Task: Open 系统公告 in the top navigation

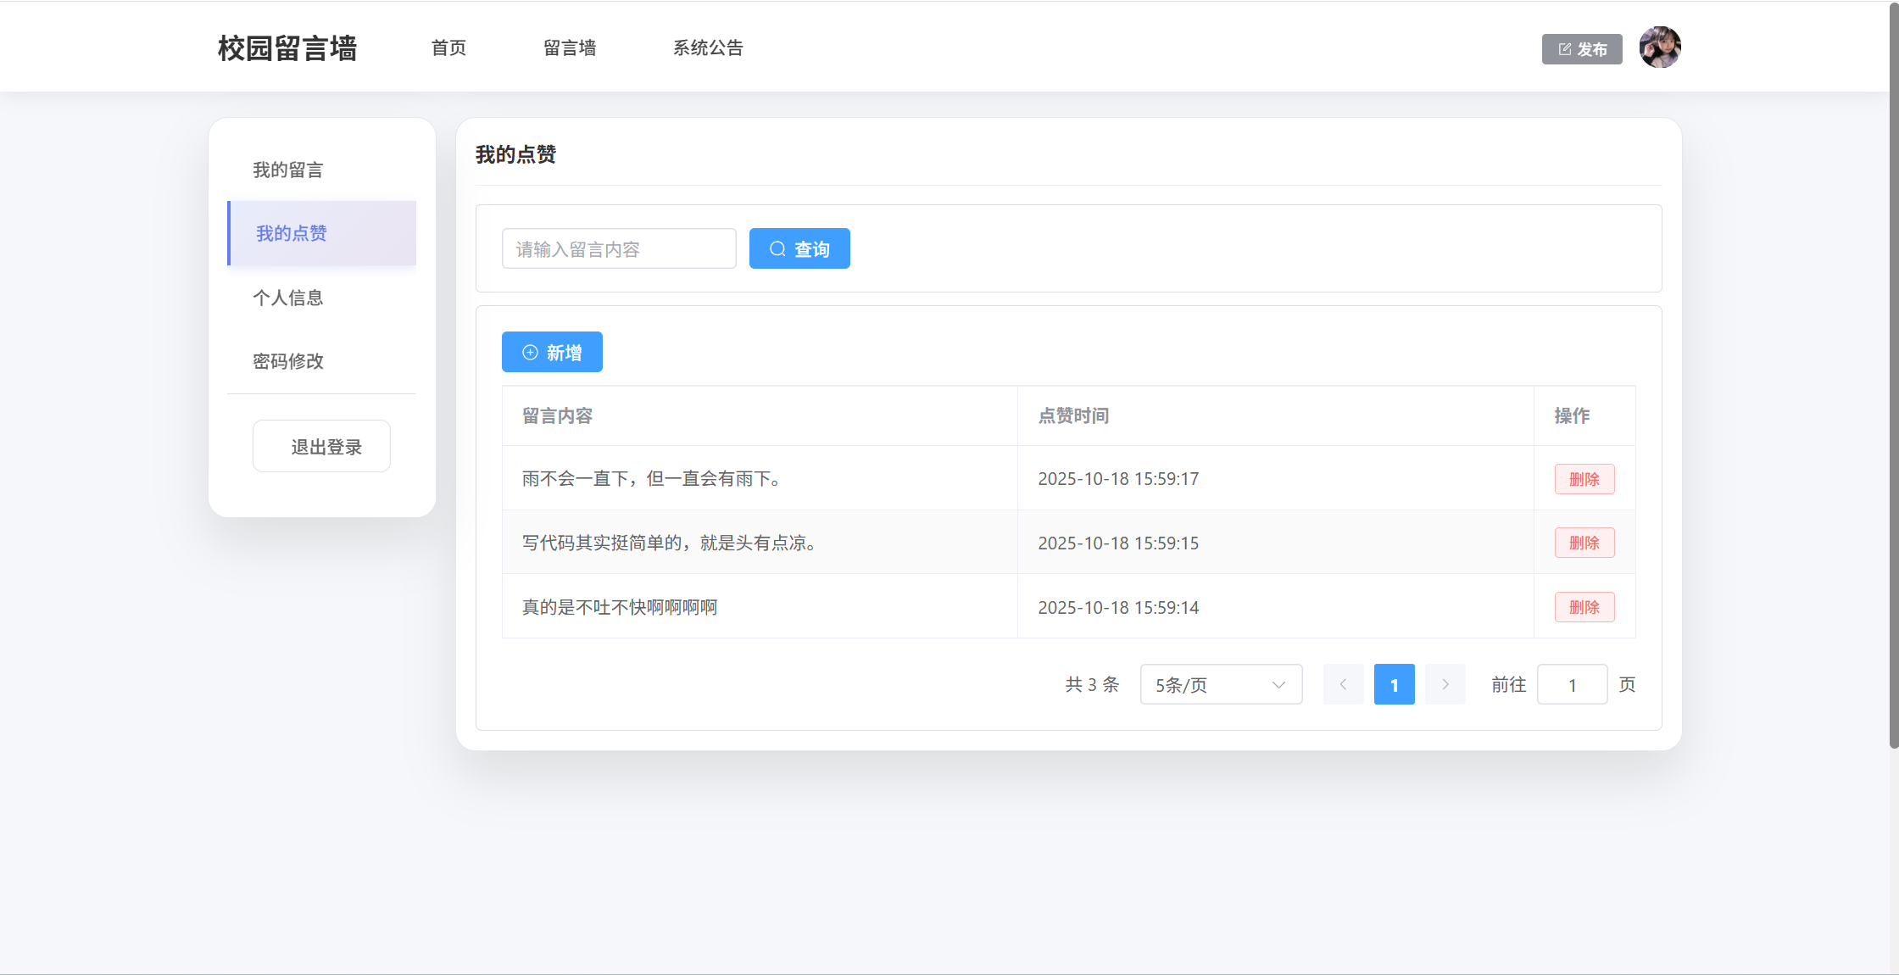Action: pos(708,48)
